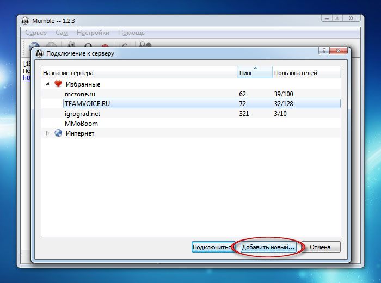Sort by Пользователей column header
The image size is (381, 283).
306,72
